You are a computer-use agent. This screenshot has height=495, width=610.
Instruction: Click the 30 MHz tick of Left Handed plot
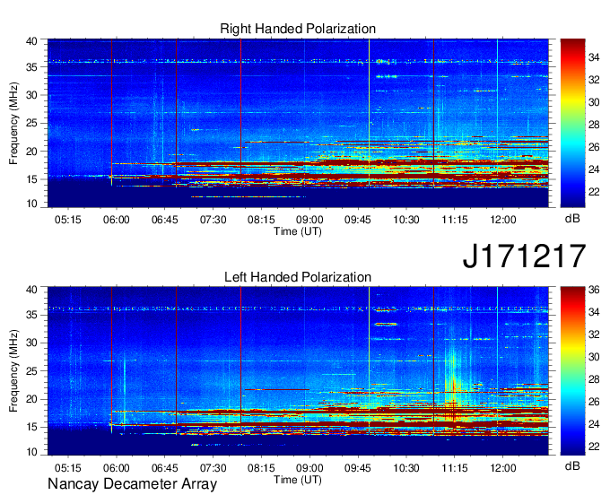[x=31, y=343]
